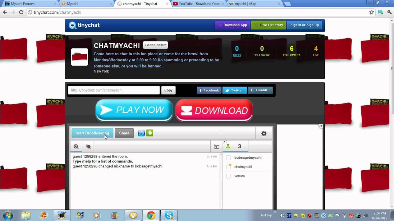Click the CHATMYACHI room avatar thumbnail
The image size is (394, 221).
tap(80, 57)
